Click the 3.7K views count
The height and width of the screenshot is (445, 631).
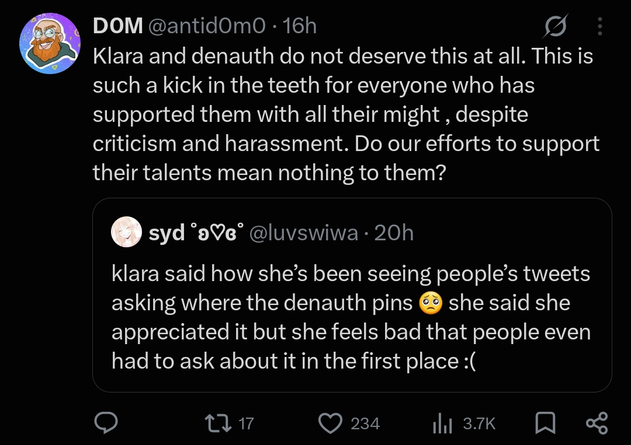[x=479, y=424]
